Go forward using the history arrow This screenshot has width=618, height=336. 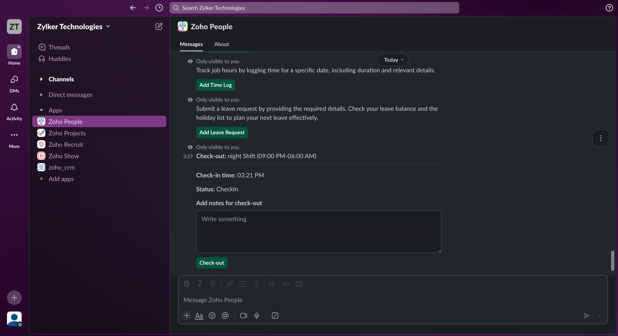(x=146, y=8)
